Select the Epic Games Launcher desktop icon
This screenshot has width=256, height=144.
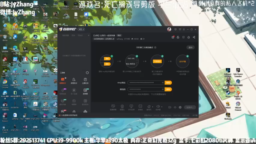[x=238, y=73]
